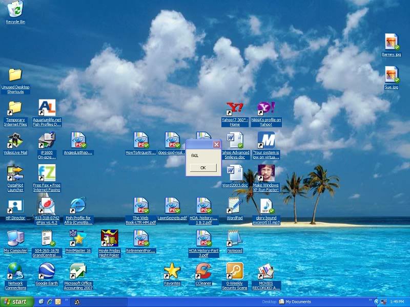
Task: Open the Windows Start menu
Action: [14, 302]
